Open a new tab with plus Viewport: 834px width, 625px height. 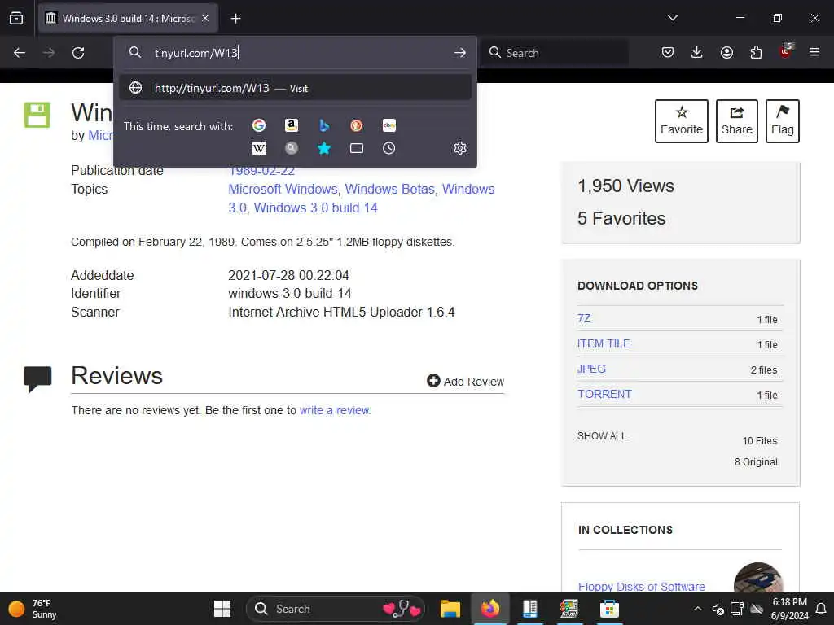point(235,19)
